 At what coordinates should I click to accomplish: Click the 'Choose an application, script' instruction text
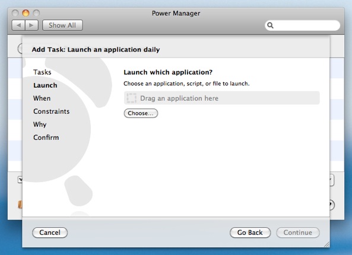[x=186, y=84]
